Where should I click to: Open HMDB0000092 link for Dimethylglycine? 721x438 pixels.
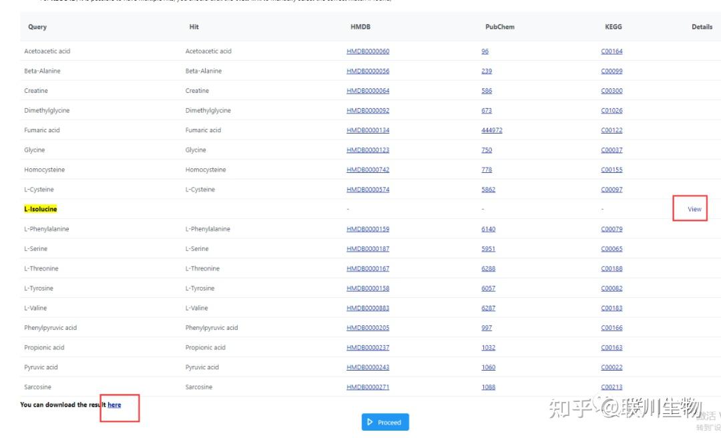pyautogui.click(x=368, y=110)
